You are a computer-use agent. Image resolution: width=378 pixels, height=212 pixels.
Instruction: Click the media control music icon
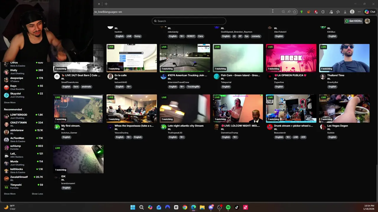coord(331,12)
